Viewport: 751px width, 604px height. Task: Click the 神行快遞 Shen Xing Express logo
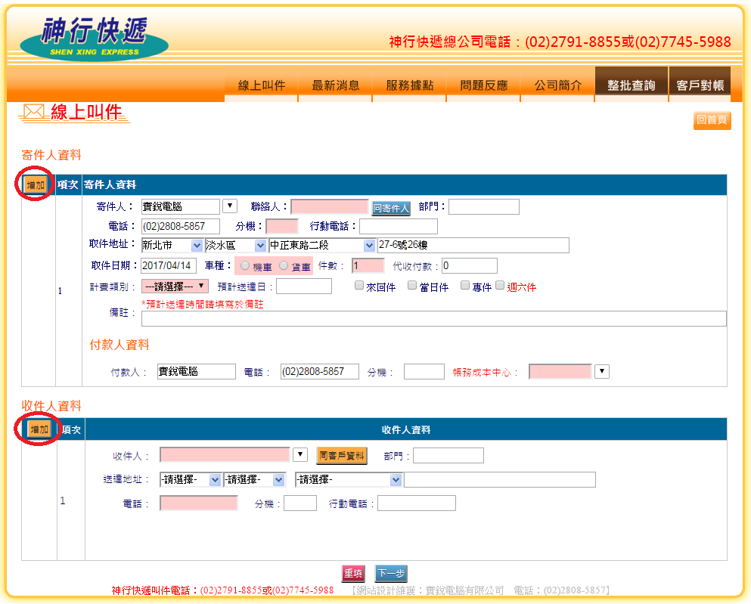click(94, 38)
